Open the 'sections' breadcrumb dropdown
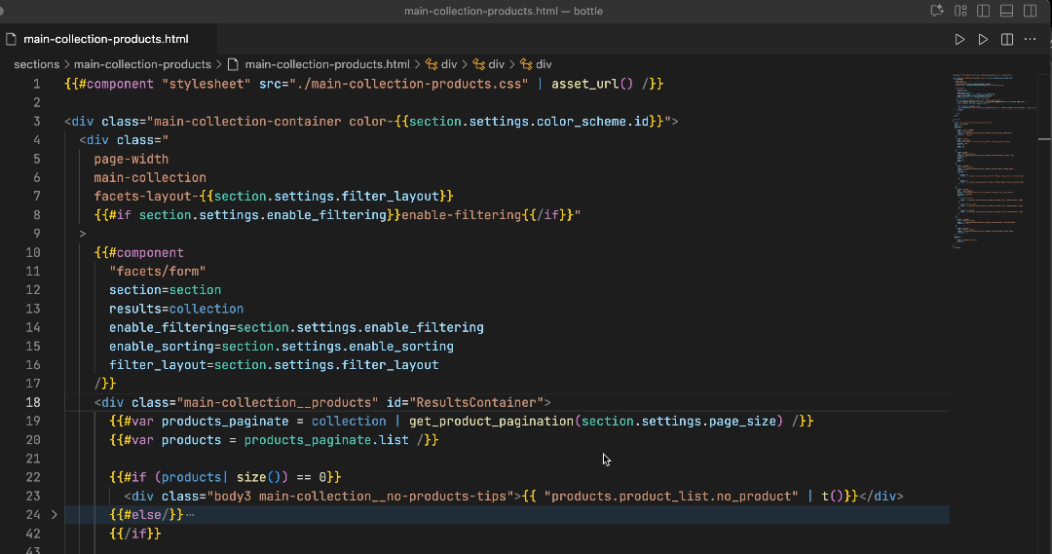Image resolution: width=1052 pixels, height=554 pixels. [36, 64]
